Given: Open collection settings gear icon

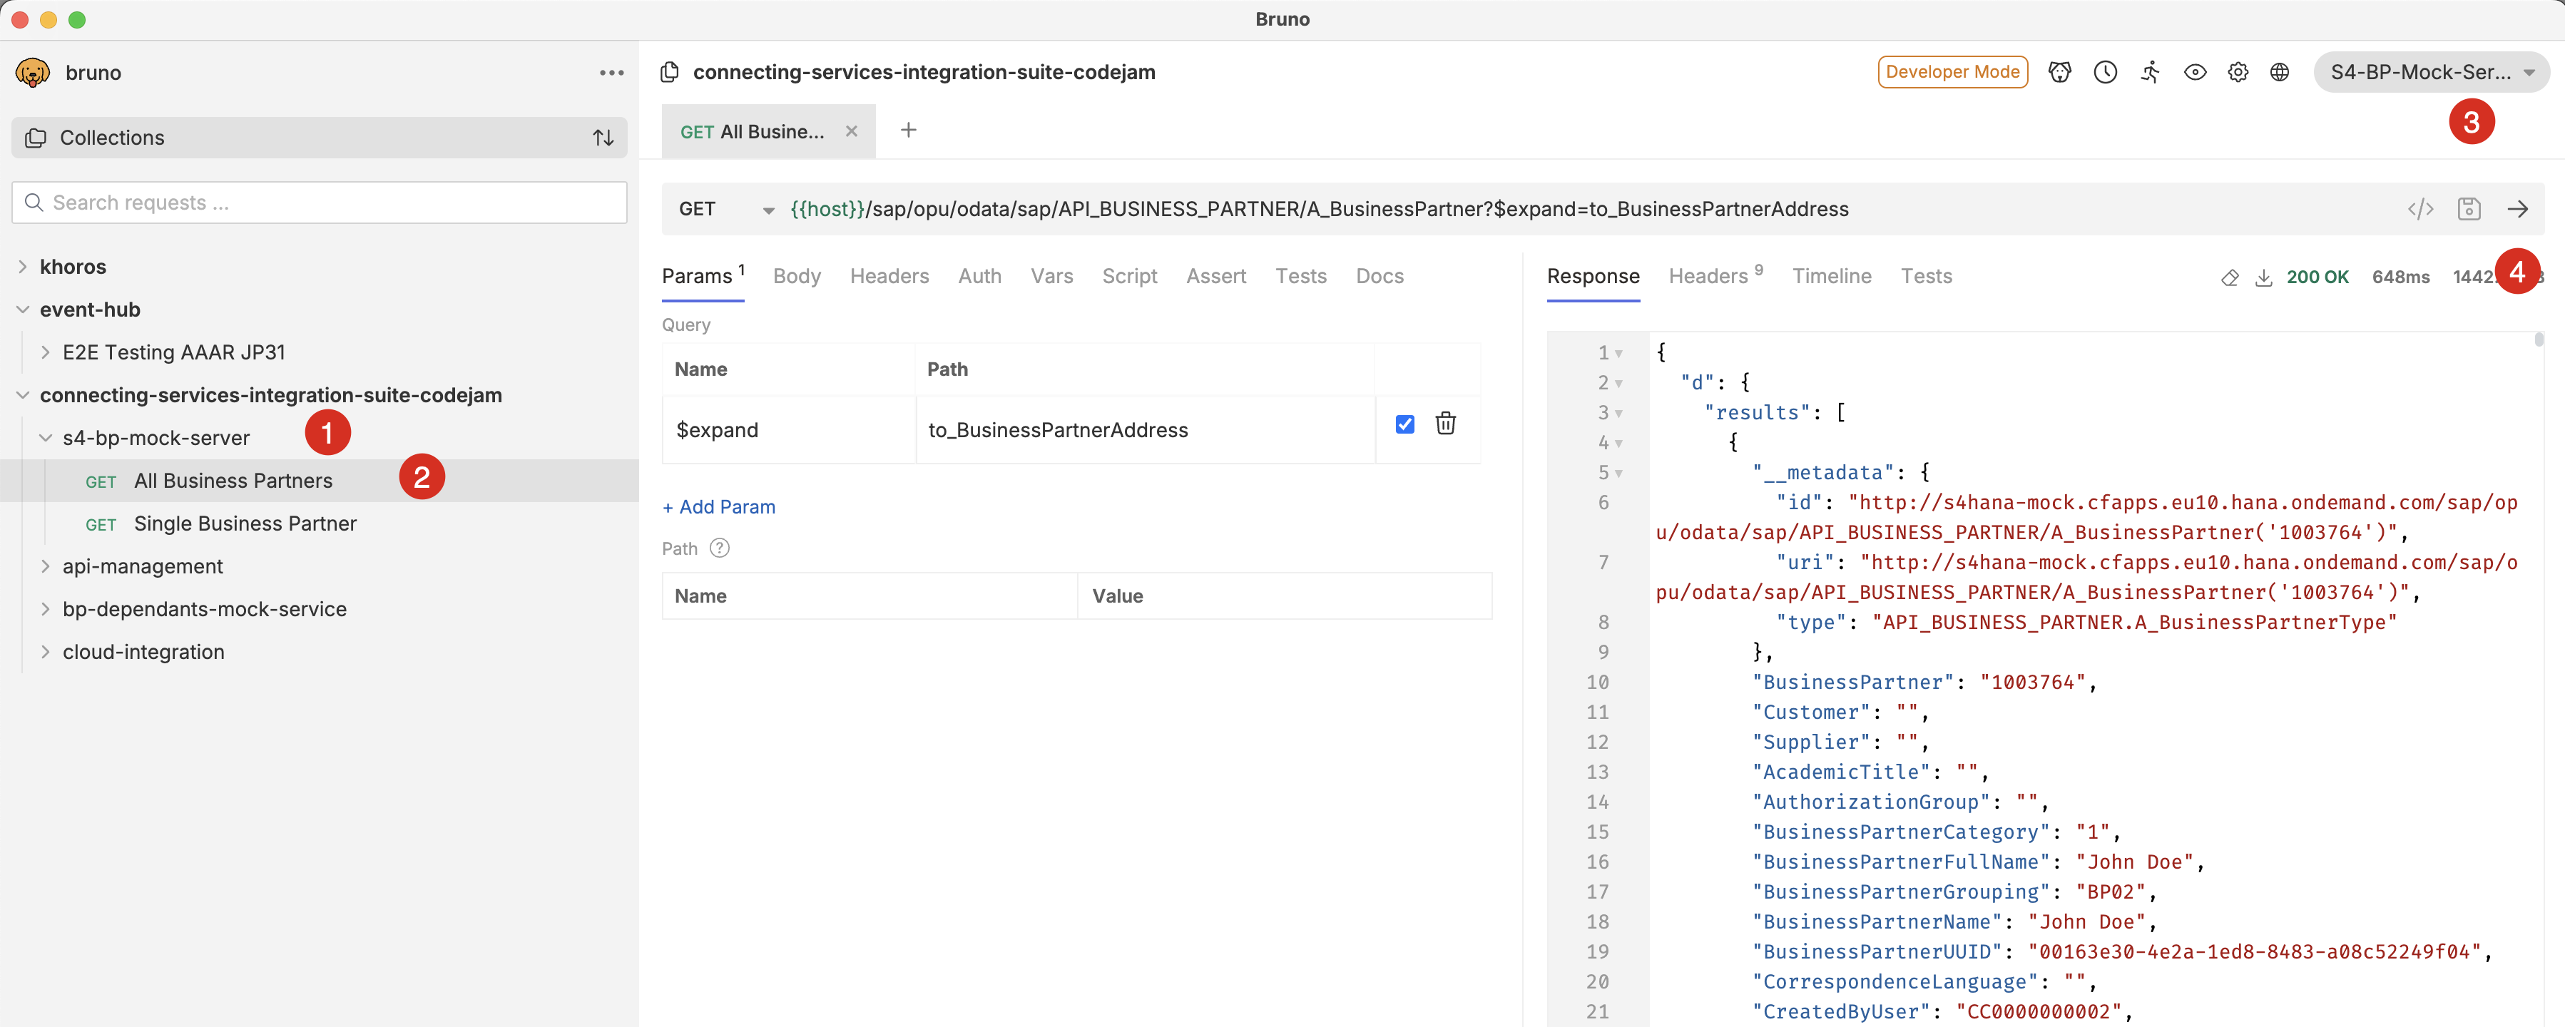Looking at the screenshot, I should click(x=2238, y=71).
